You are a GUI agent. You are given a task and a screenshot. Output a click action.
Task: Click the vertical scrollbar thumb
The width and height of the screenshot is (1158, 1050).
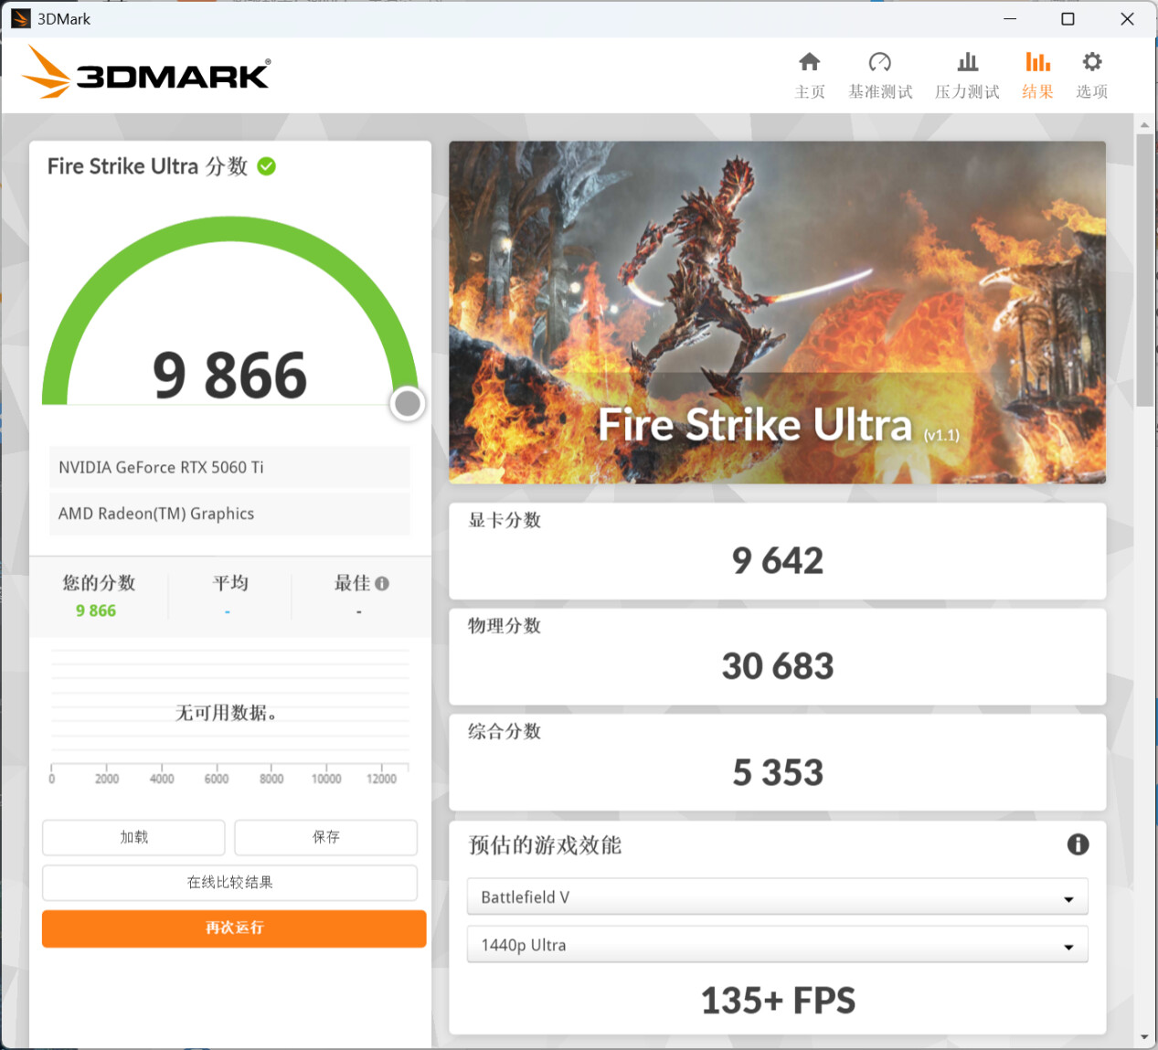tap(1144, 270)
